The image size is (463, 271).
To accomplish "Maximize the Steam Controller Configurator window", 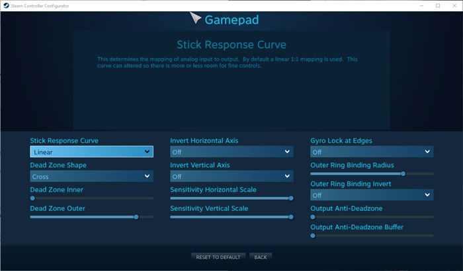I will point(438,5).
